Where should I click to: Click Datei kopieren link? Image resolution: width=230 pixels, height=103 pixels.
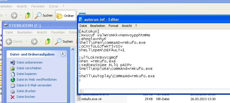[x=26, y=74]
